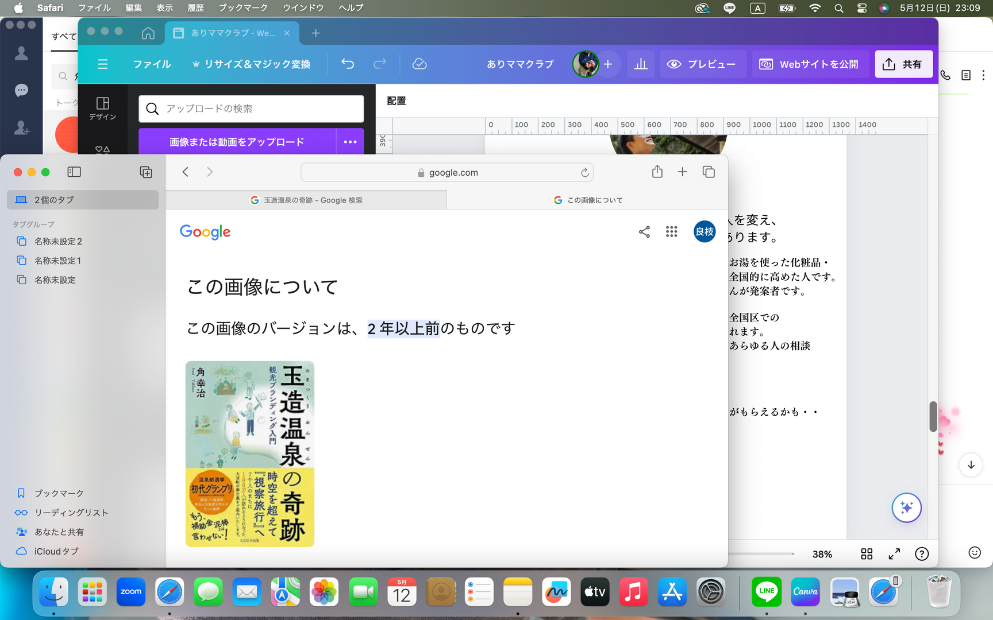Open Safari share sheet
Image resolution: width=993 pixels, height=620 pixels.
click(657, 172)
